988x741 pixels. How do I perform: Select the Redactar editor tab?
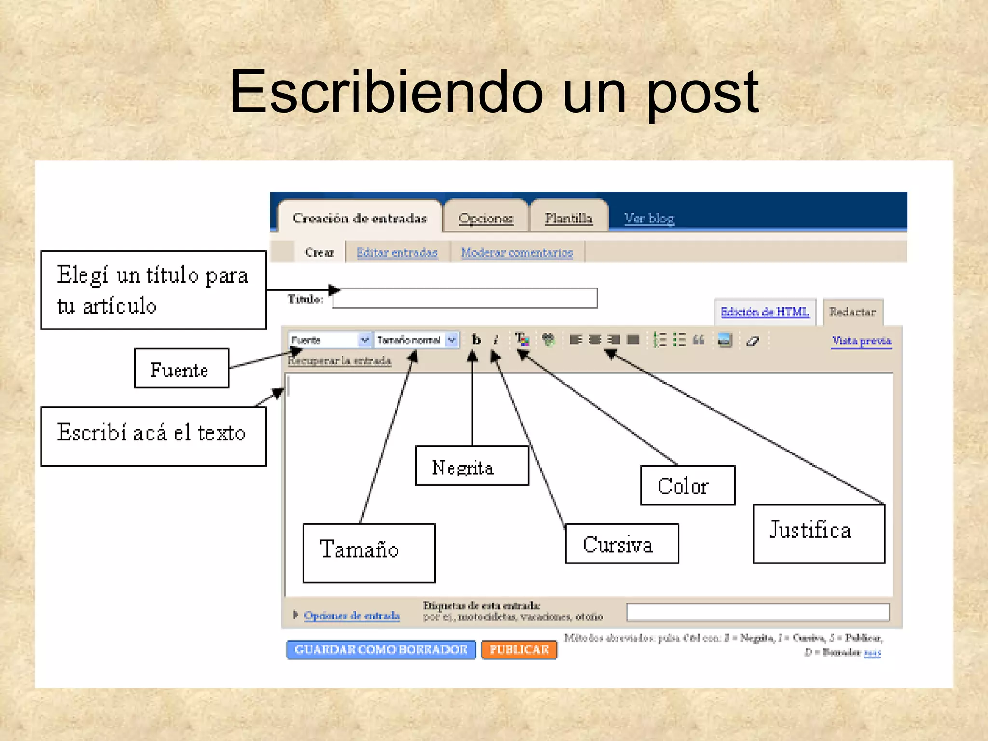tap(853, 312)
